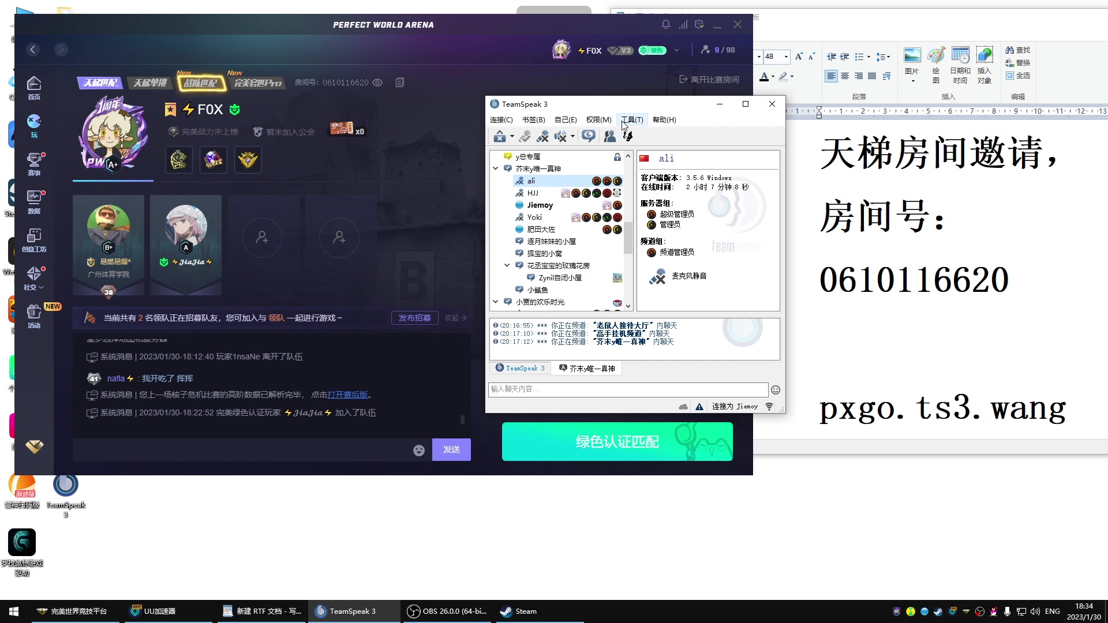Screen dimensions: 1108x623
Task: Switch to the 天梯单排 mode tab
Action: [x=150, y=82]
